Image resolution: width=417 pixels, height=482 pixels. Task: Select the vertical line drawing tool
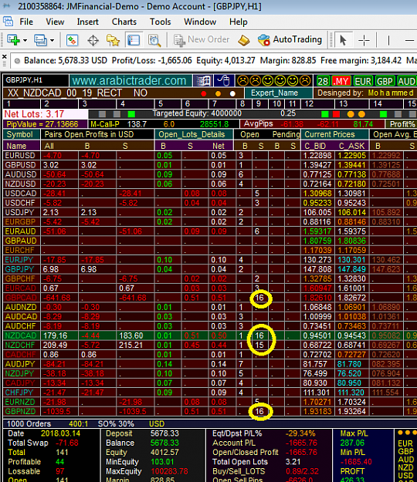click(x=388, y=40)
